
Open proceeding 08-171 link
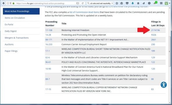(49, 39)
